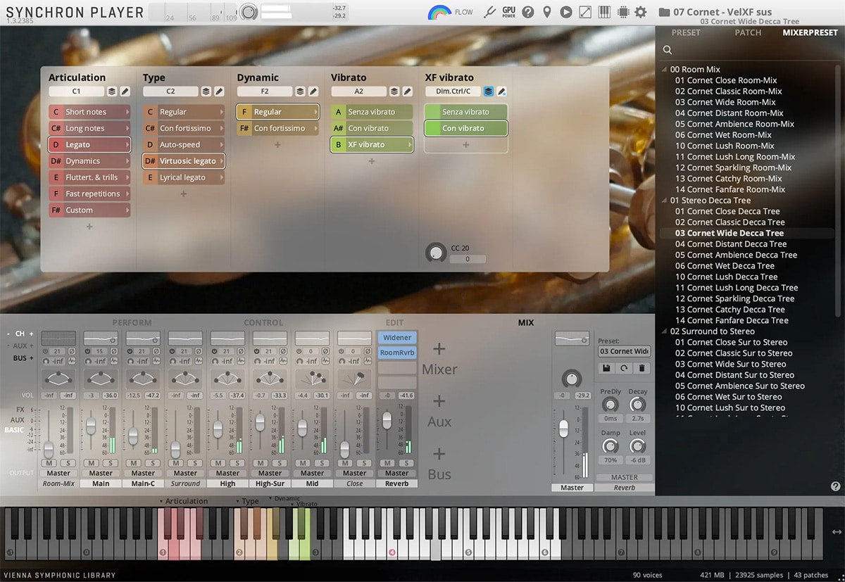
Task: Click the stack icon in Type column
Action: (206, 91)
